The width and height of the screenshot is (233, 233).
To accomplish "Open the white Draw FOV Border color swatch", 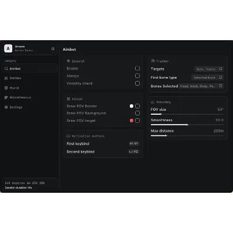I will click(132, 106).
